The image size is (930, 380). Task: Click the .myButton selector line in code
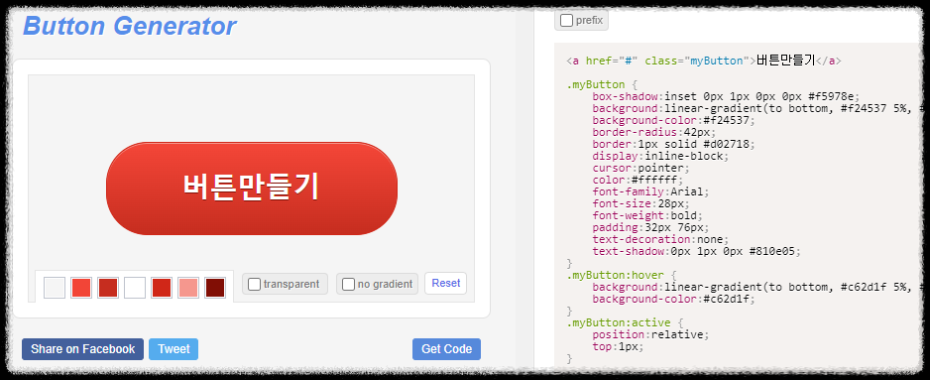(602, 84)
